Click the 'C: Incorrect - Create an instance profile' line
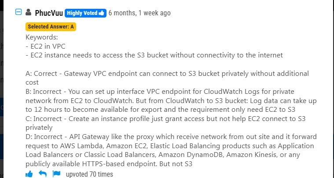The height and width of the screenshot is (178, 334). click(x=165, y=119)
